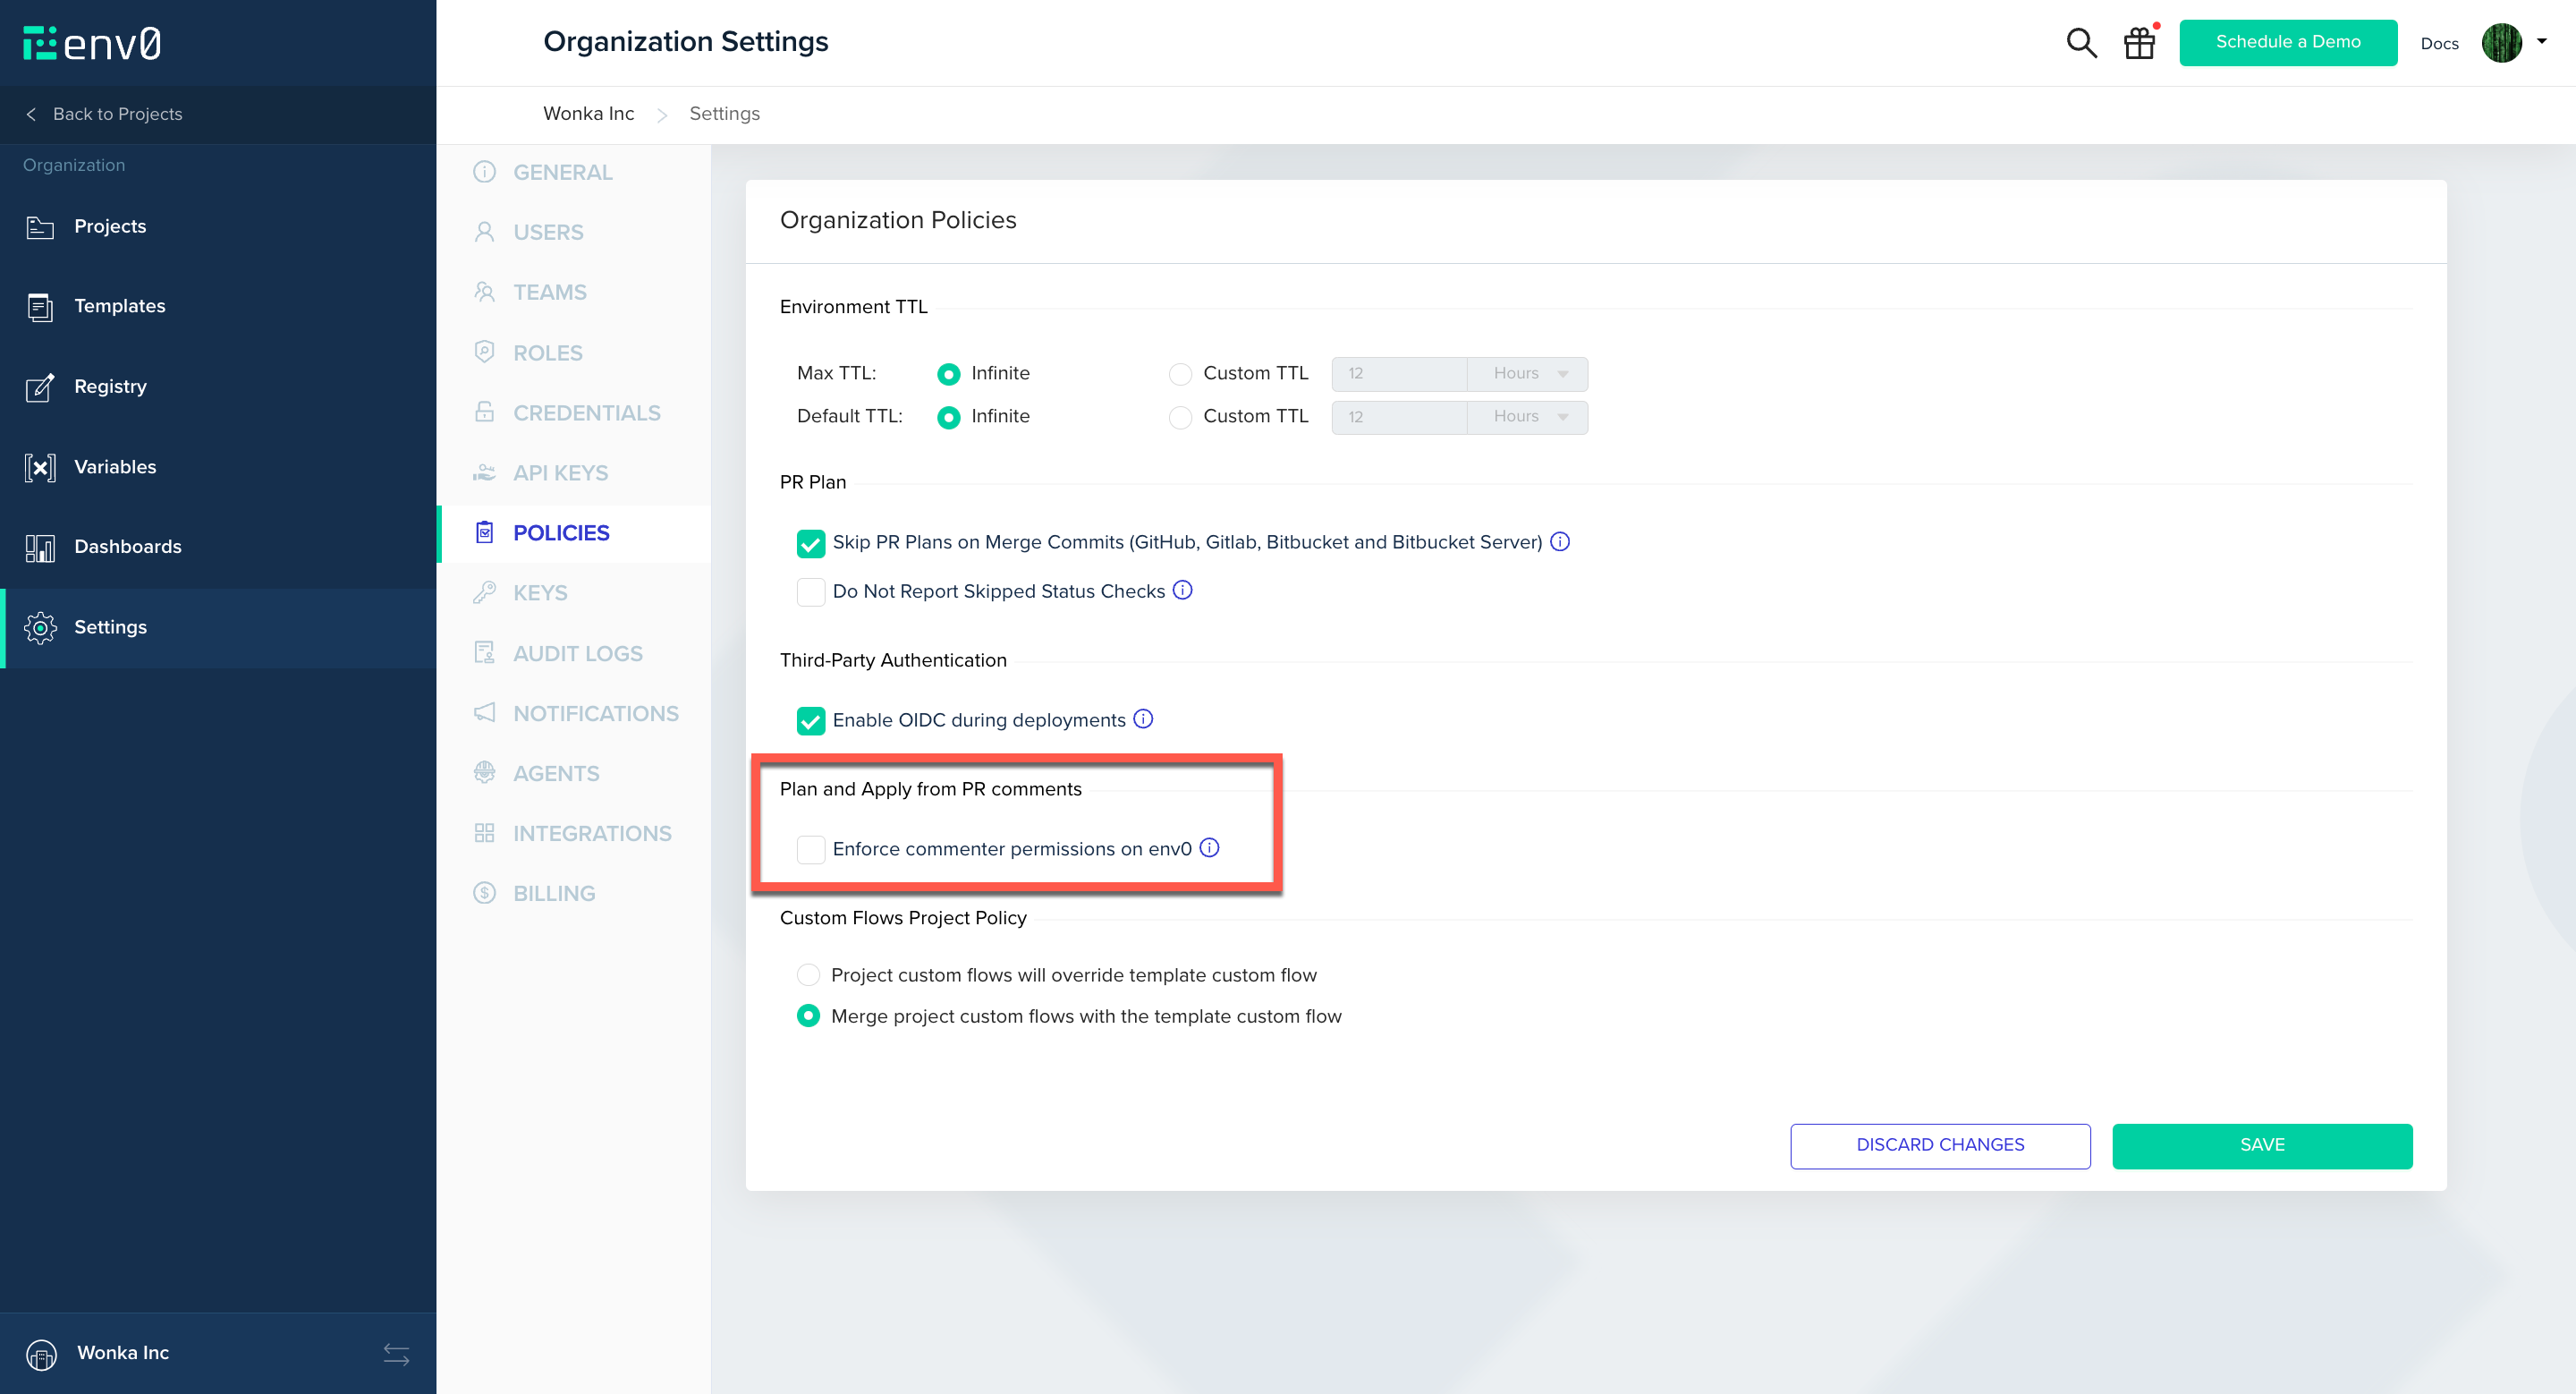Open Default TTL Hours unit dropdown
Image resolution: width=2576 pixels, height=1394 pixels.
point(1527,417)
